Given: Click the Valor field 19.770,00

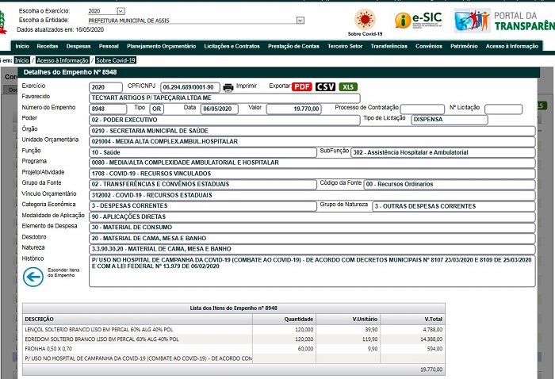Looking at the screenshot, I should pyautogui.click(x=294, y=109).
